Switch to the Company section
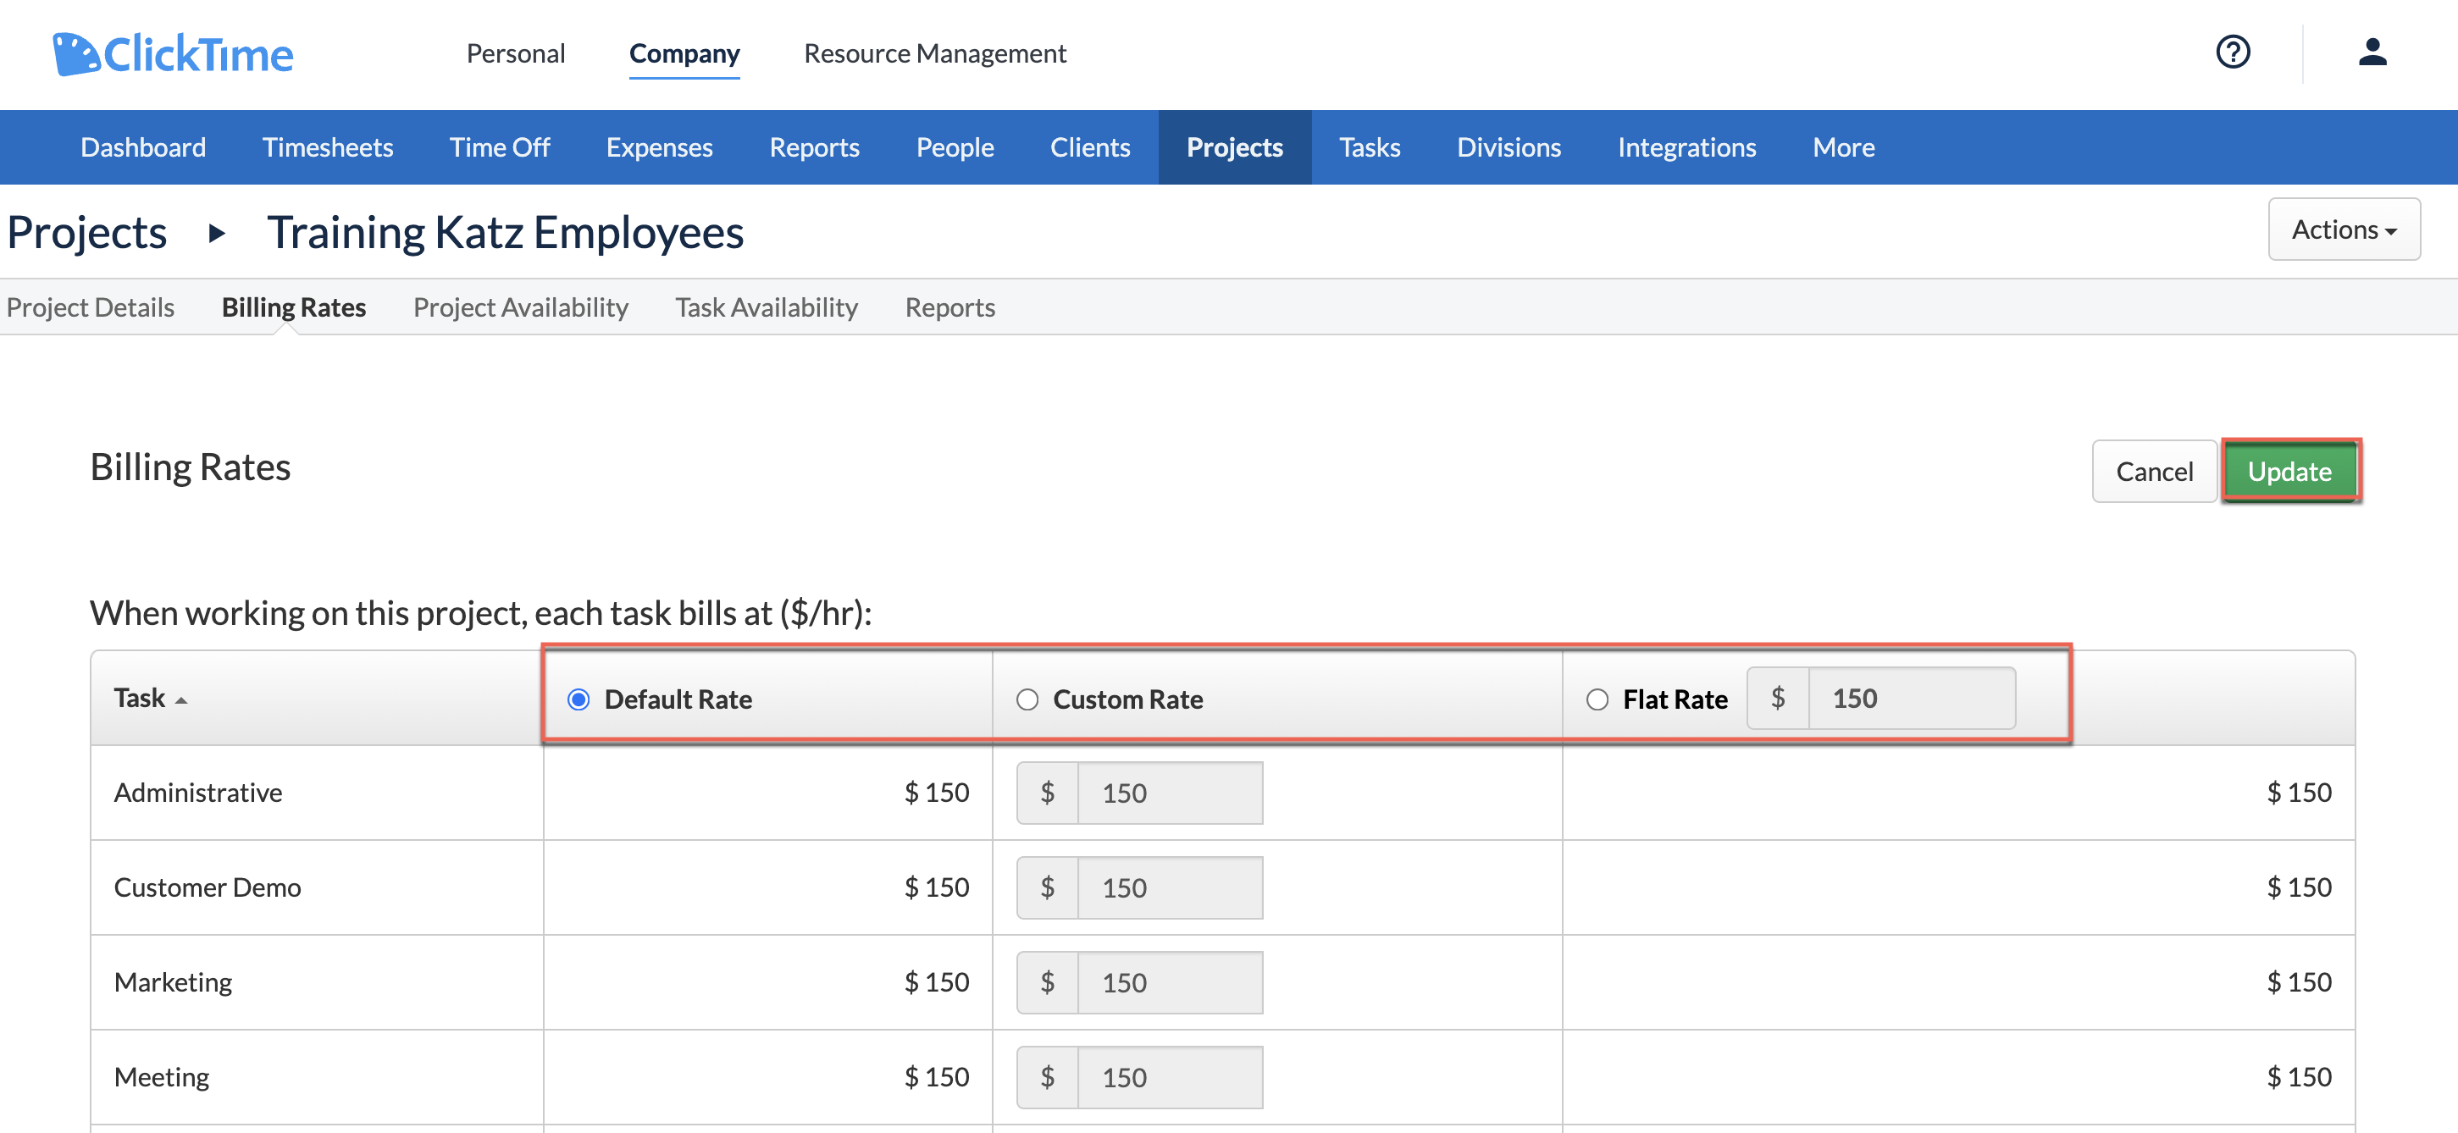The height and width of the screenshot is (1133, 2458). tap(684, 53)
